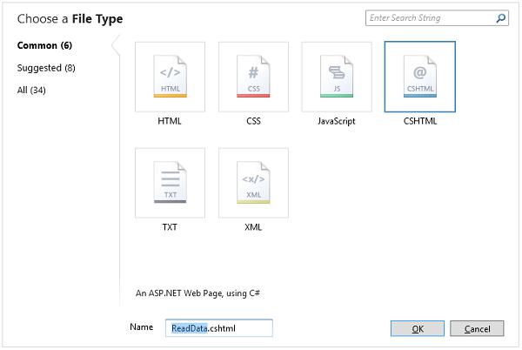The image size is (522, 350).
Task: Click the 'HTML' caption under its icon
Action: click(171, 121)
